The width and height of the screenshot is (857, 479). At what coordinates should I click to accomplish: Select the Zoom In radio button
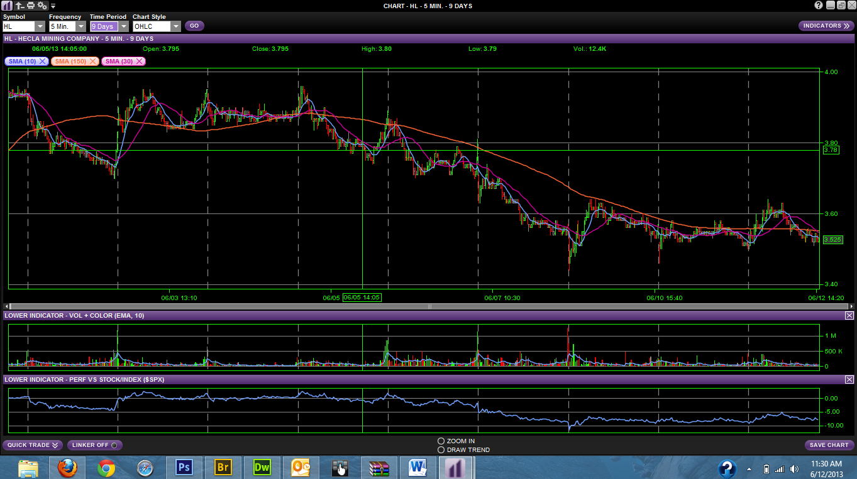click(441, 441)
